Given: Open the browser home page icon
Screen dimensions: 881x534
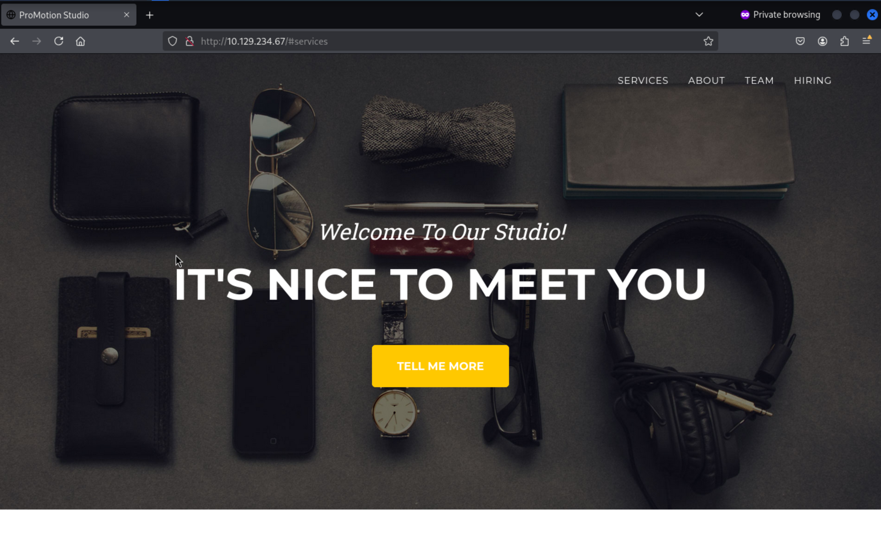Looking at the screenshot, I should click(x=80, y=42).
